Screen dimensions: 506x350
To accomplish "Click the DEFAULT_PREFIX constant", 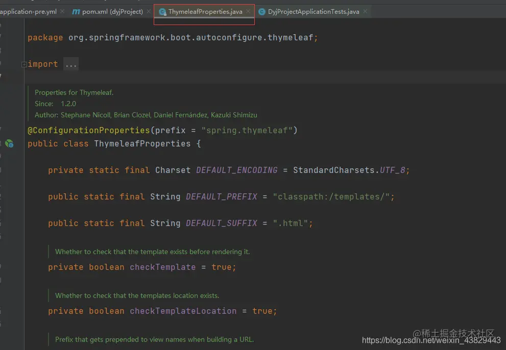I will pos(222,196).
